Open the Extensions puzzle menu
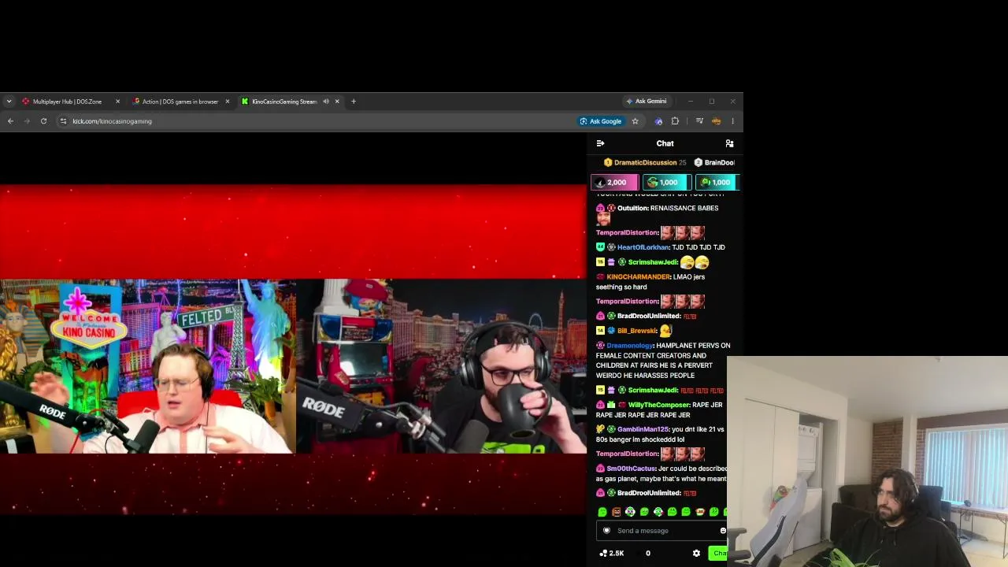1008x567 pixels. pyautogui.click(x=675, y=121)
